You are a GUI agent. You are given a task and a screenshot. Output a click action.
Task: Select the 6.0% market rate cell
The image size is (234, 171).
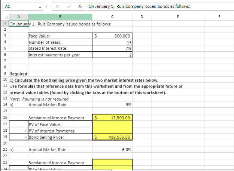[112, 150]
